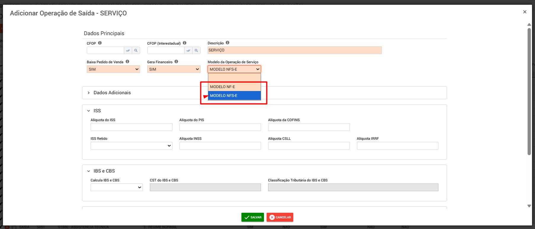535x229 pixels.
Task: Click the Descrição info icon
Action: pyautogui.click(x=228, y=43)
